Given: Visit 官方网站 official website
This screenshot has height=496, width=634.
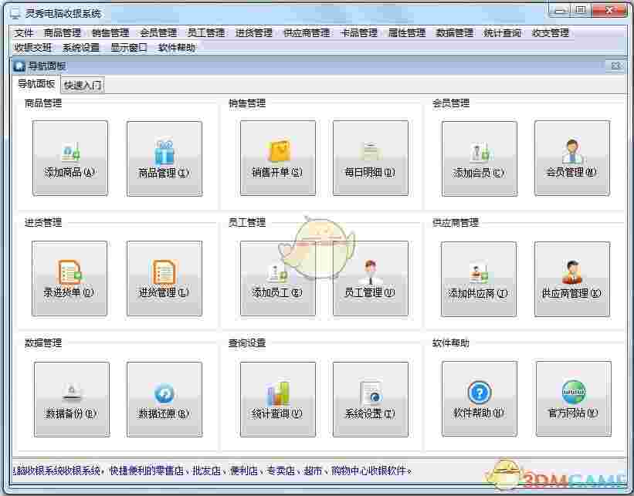Looking at the screenshot, I should click(572, 399).
